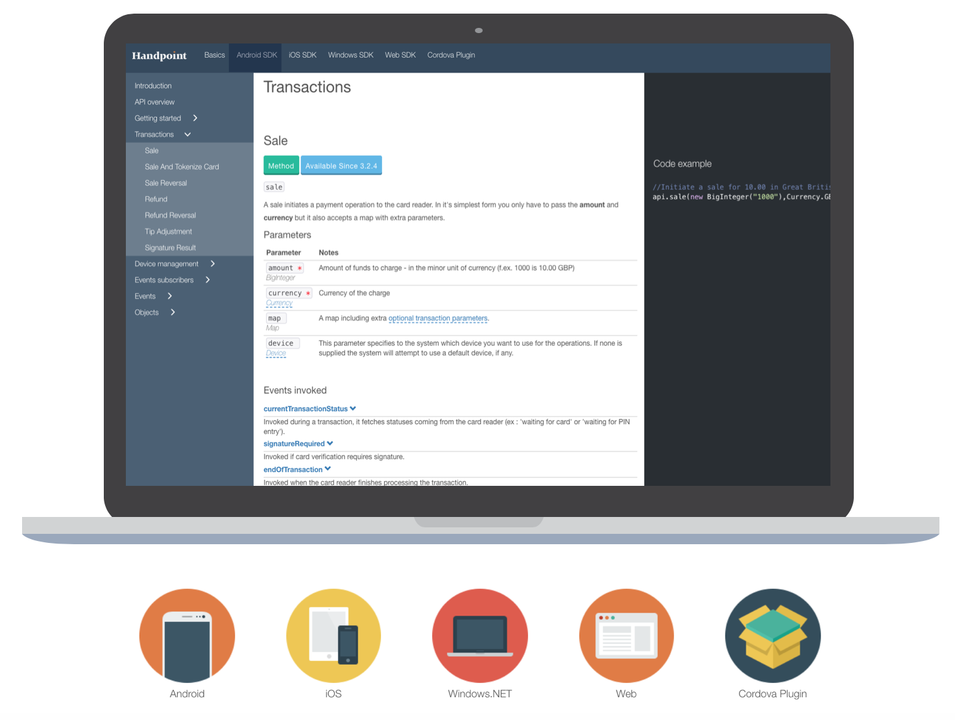Select Sale Reversal in the sidebar
955x720 pixels.
[165, 183]
